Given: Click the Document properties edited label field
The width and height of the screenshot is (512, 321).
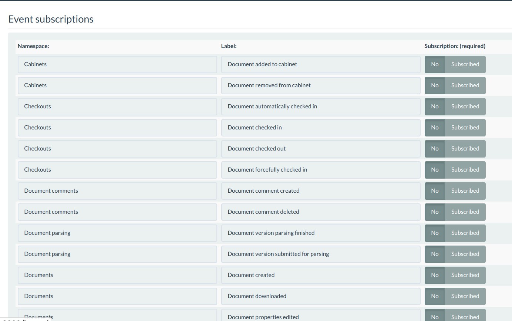Looking at the screenshot, I should pos(321,315).
